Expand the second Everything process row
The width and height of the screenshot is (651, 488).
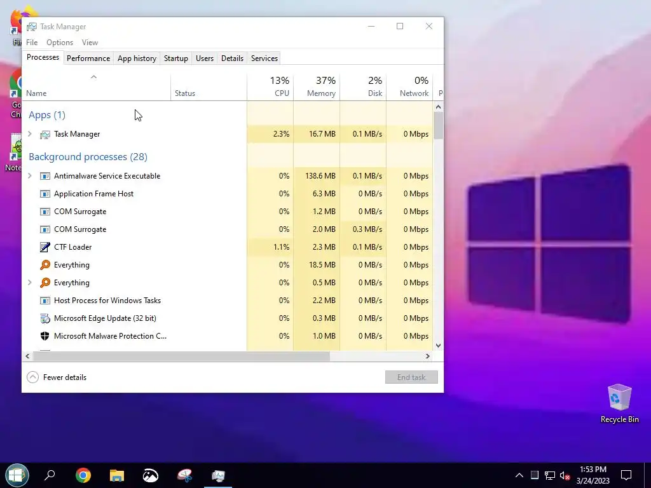point(30,282)
